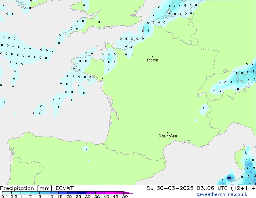Image resolution: width=256 pixels, height=198 pixels.
Task: Pick the 1–2 mm legend swatch
Action: click(x=25, y=193)
